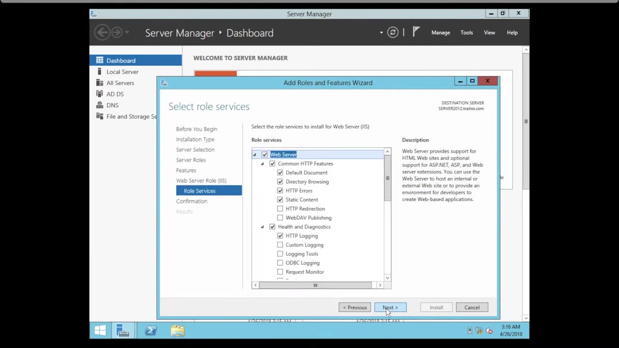Click the power tray icon
The image size is (619, 348).
tap(470, 331)
